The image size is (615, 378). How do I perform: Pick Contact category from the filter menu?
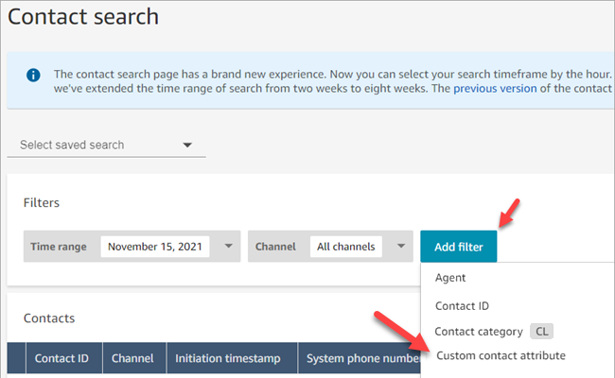click(479, 332)
